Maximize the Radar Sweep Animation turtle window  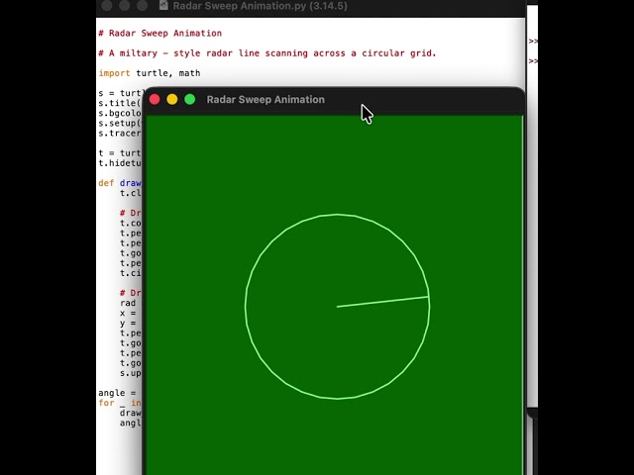[190, 99]
